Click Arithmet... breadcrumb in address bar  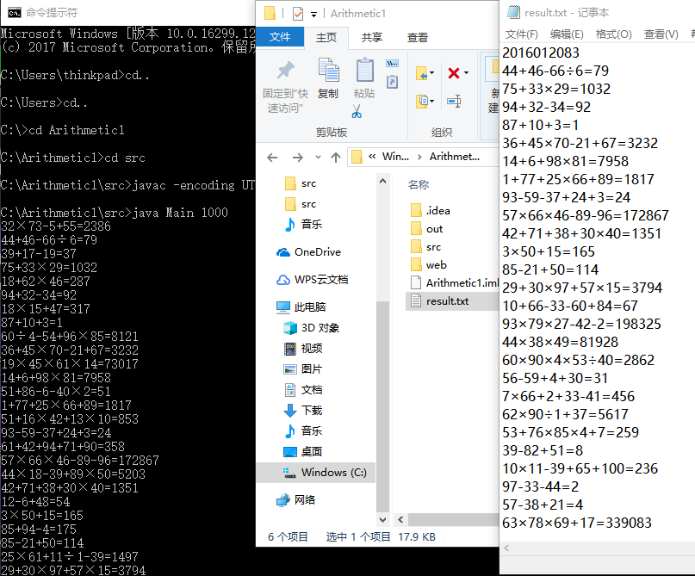click(x=455, y=157)
